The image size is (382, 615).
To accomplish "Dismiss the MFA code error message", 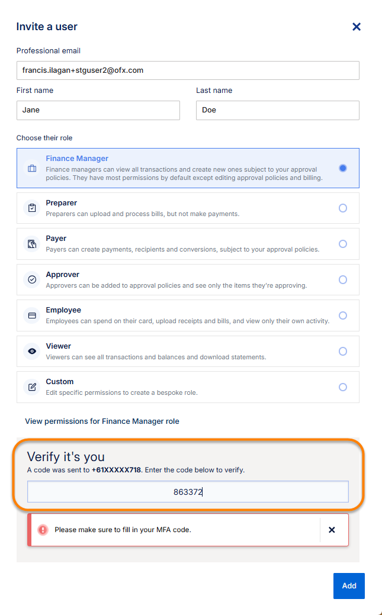I will pos(332,530).
